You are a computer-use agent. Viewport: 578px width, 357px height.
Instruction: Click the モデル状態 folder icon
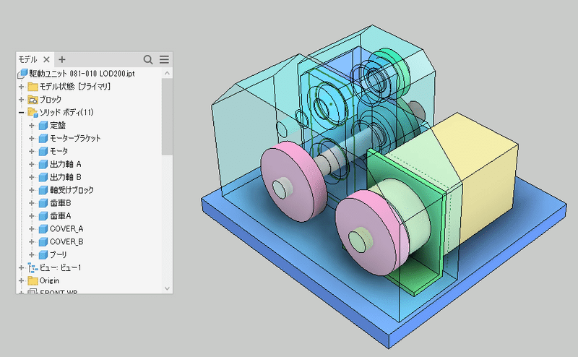(x=33, y=87)
